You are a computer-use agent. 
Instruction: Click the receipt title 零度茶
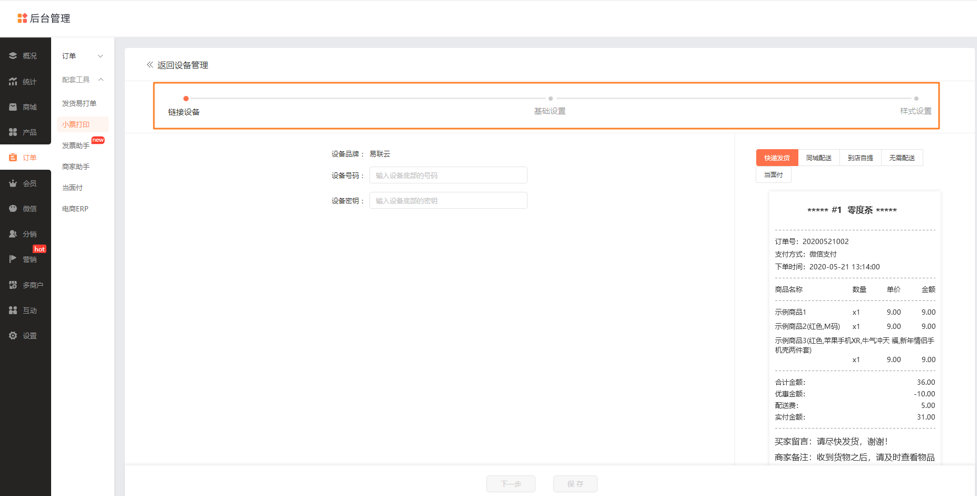coord(860,210)
